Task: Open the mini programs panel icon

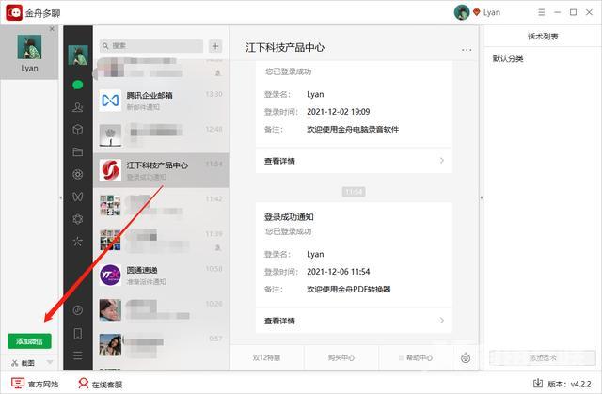Action: [x=77, y=310]
